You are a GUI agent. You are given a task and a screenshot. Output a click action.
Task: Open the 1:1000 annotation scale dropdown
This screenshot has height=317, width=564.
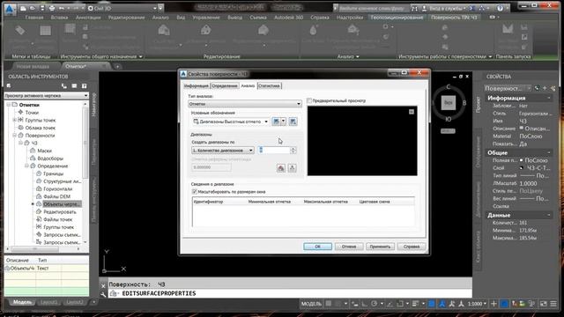click(x=478, y=304)
